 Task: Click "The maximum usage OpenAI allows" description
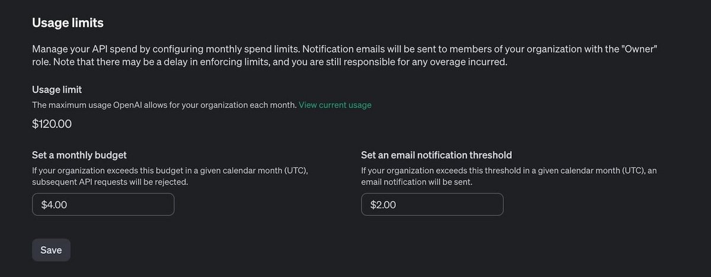(x=164, y=105)
